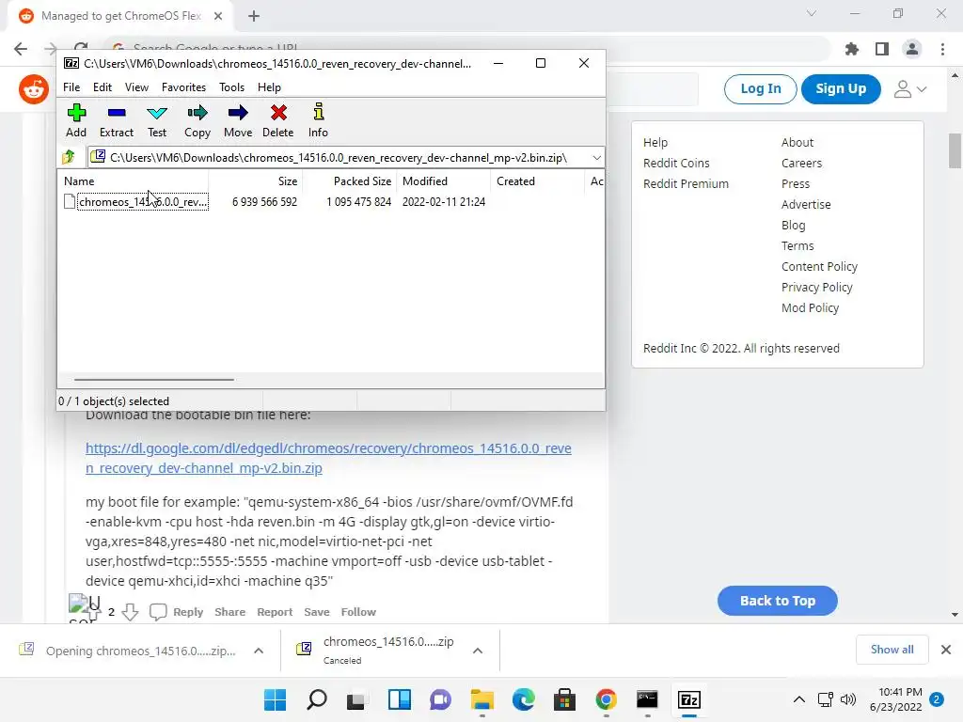The height and width of the screenshot is (722, 963).
Task: Toggle Chrome side panel icon
Action: click(x=882, y=49)
